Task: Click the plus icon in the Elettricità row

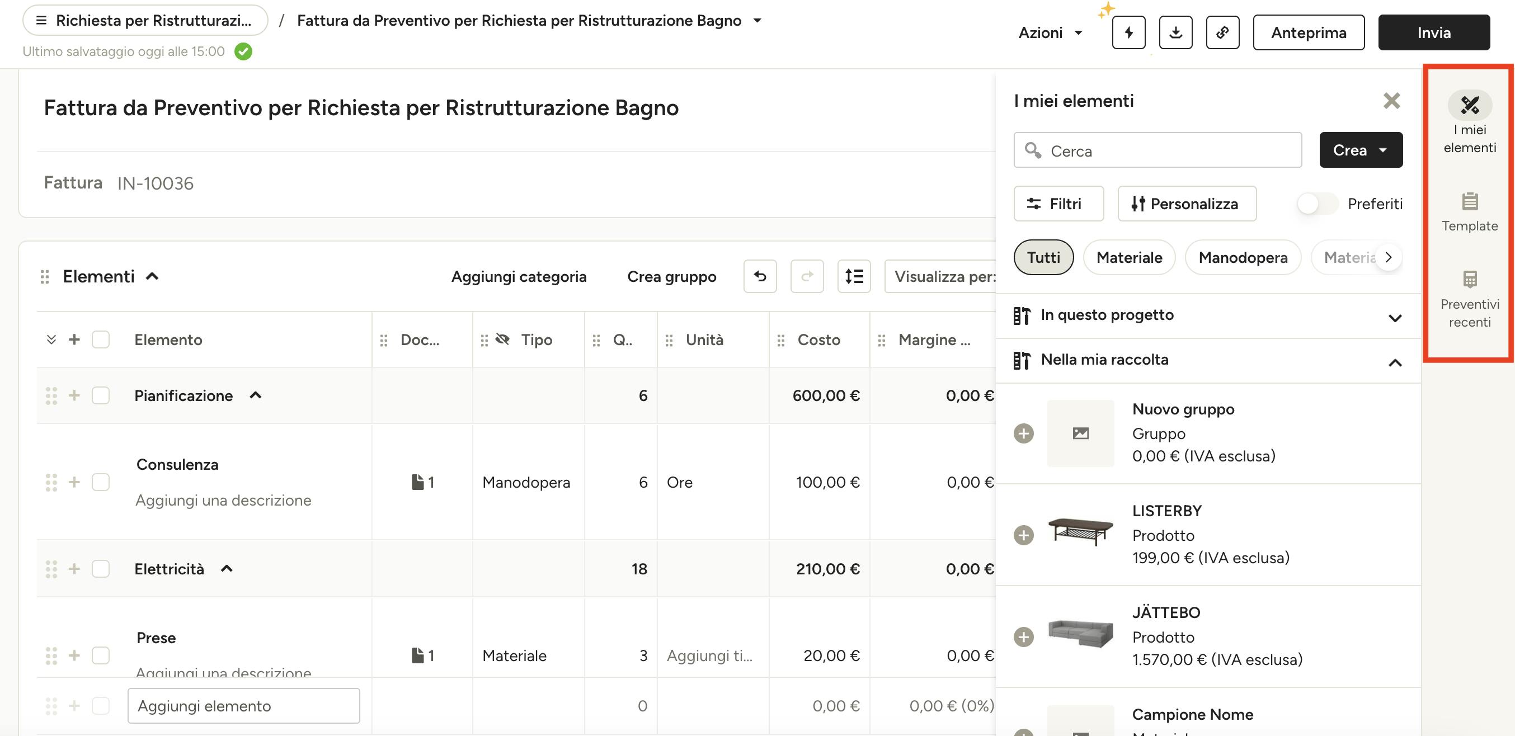Action: 74,568
